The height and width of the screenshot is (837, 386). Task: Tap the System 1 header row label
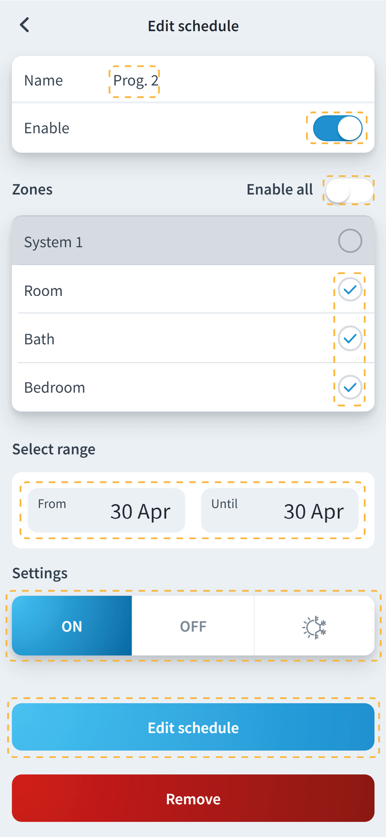(x=53, y=242)
